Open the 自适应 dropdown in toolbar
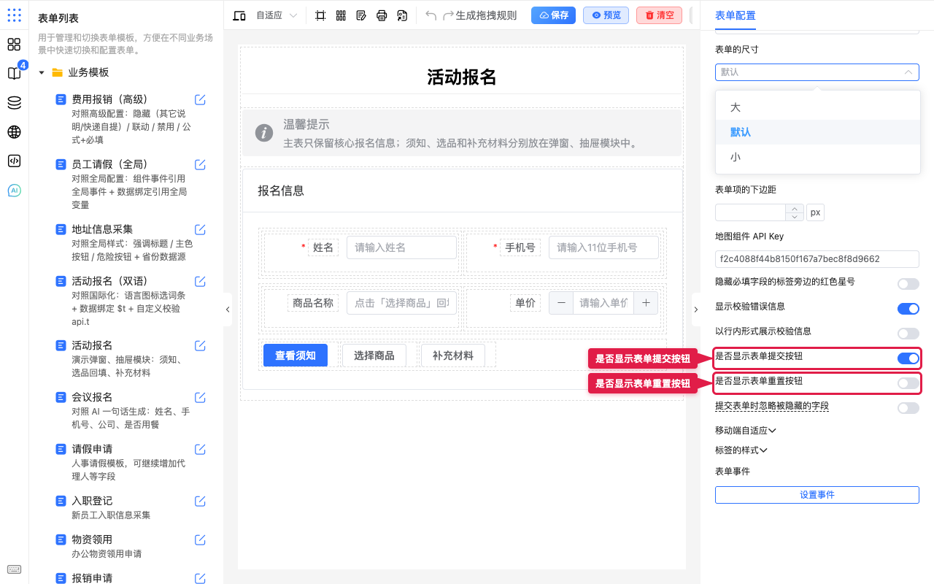 point(277,15)
